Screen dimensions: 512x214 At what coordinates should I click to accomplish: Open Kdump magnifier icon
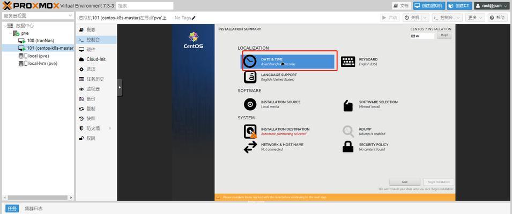[x=348, y=132]
